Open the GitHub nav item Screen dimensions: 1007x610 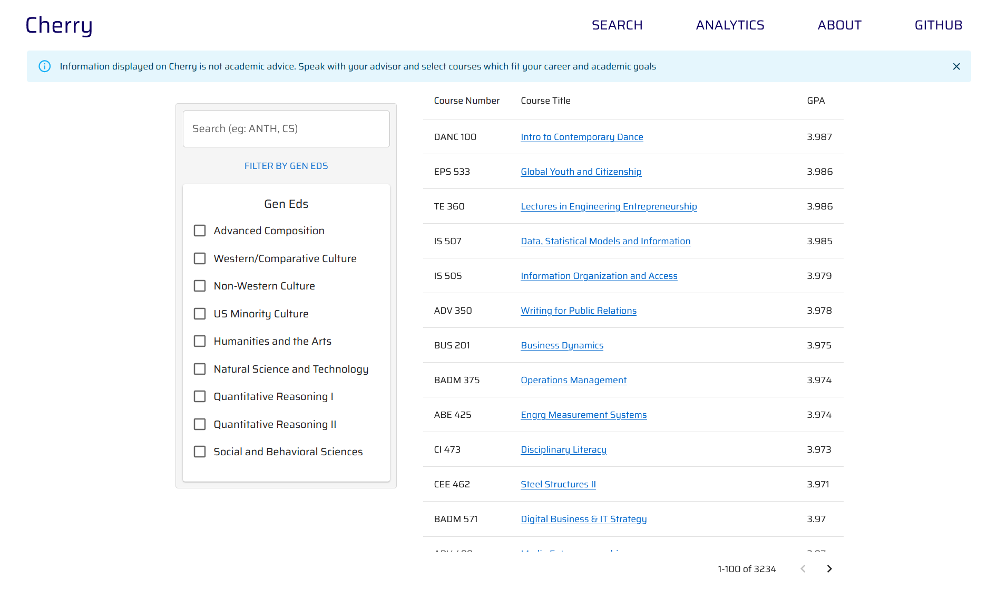pyautogui.click(x=938, y=25)
